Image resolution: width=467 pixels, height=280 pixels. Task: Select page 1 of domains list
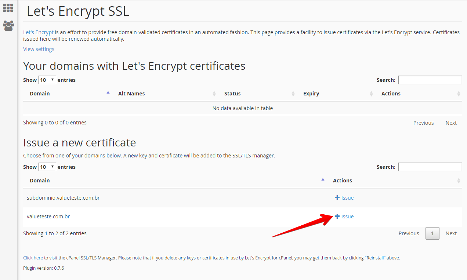click(x=432, y=233)
